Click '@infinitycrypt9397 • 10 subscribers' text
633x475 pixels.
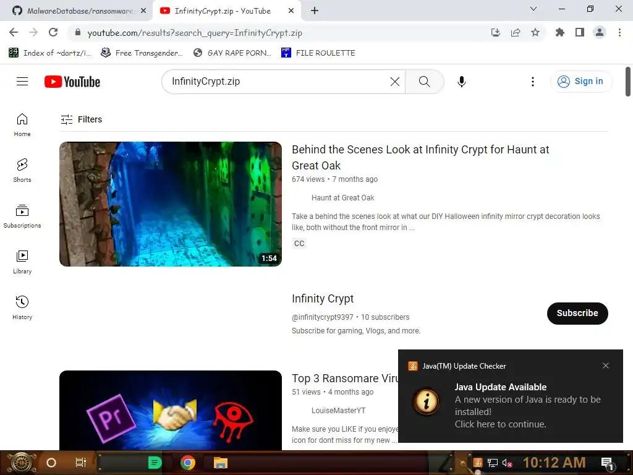pos(350,317)
